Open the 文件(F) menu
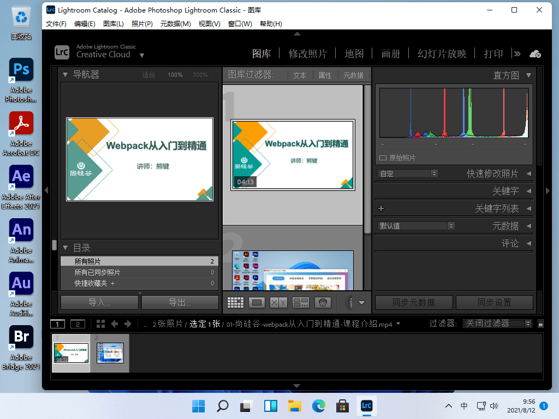Viewport: 559px width, 419px height. point(56,24)
